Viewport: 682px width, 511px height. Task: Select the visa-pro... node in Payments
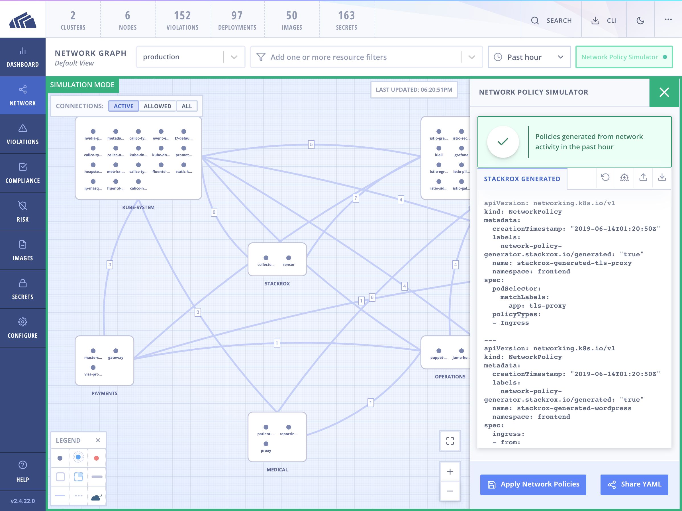click(x=93, y=367)
